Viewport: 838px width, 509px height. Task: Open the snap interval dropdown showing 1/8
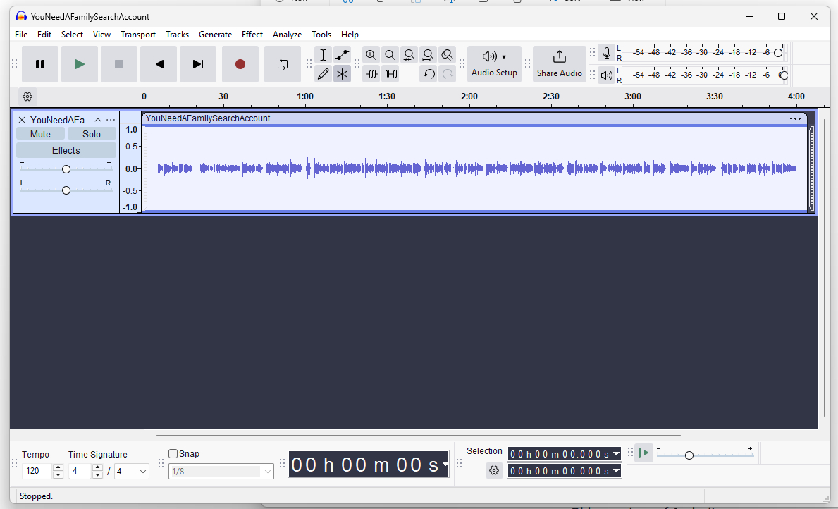tap(221, 471)
